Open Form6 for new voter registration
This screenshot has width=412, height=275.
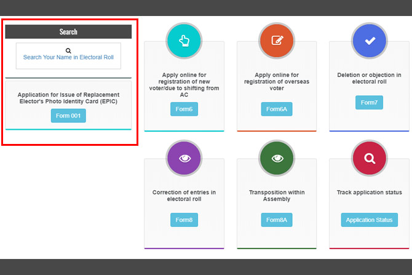(x=184, y=109)
